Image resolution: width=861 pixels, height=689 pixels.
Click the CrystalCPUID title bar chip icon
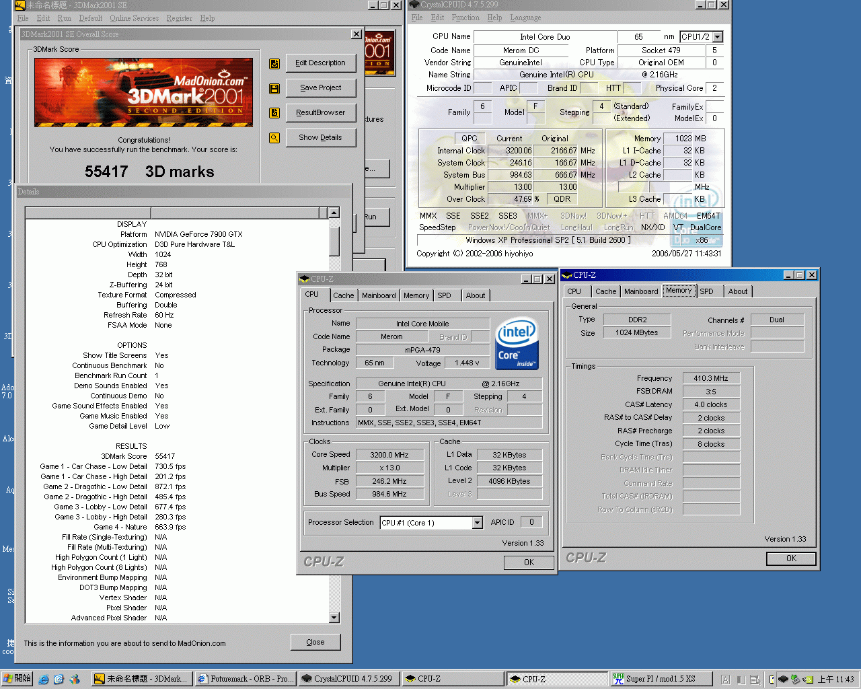414,5
